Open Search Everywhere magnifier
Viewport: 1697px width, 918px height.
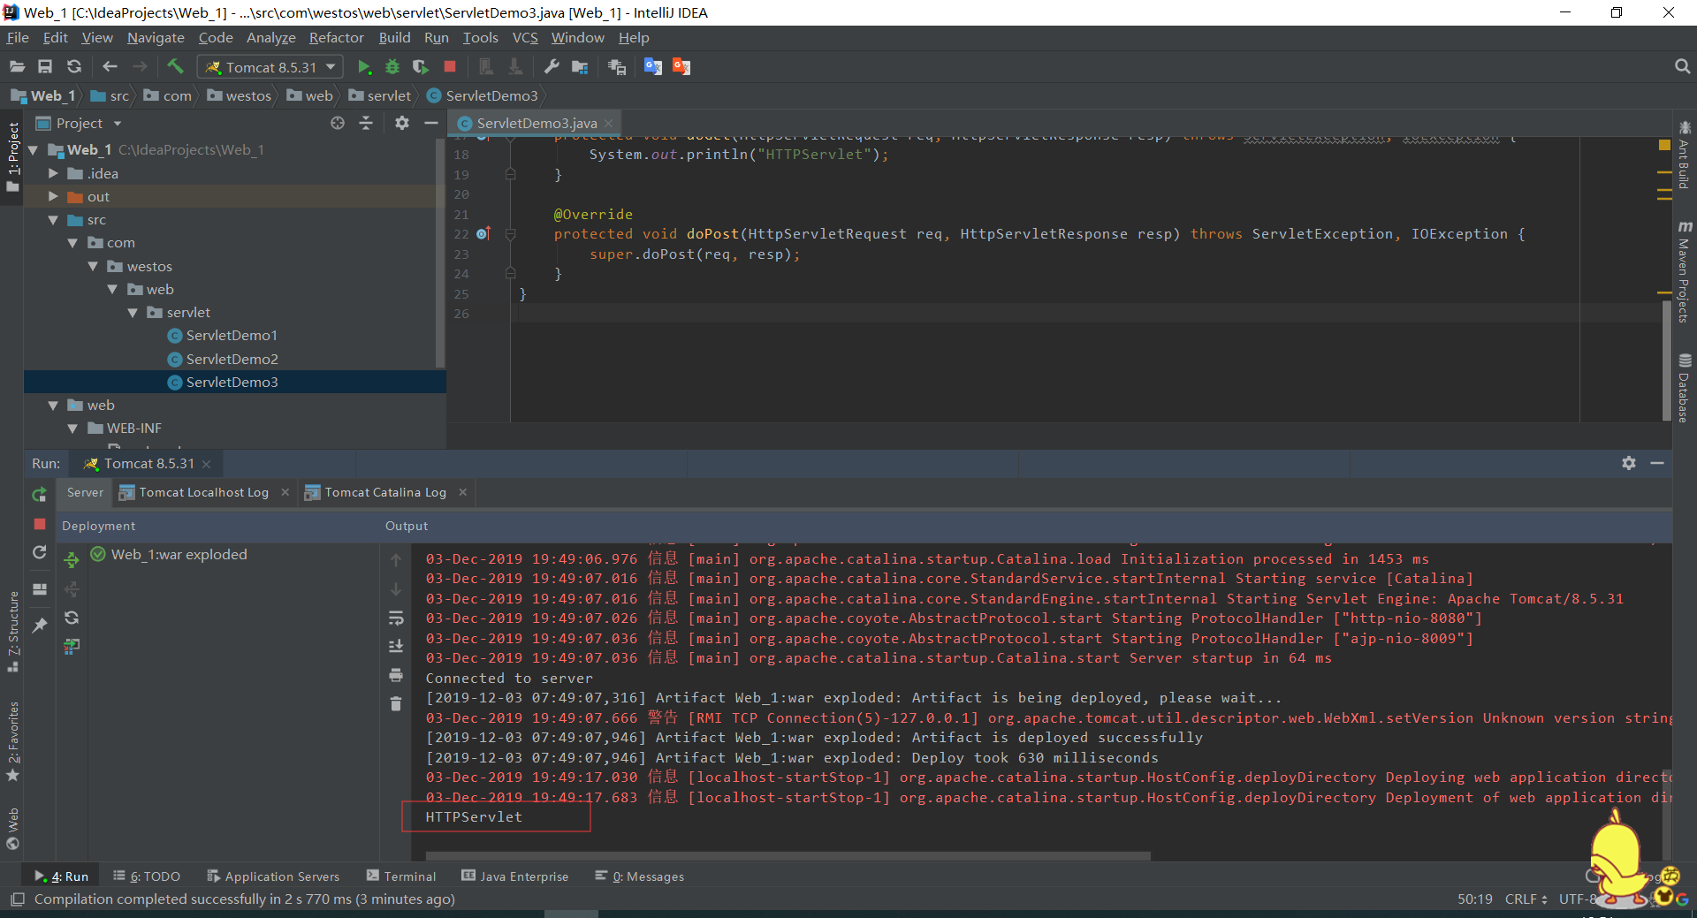click(1682, 65)
